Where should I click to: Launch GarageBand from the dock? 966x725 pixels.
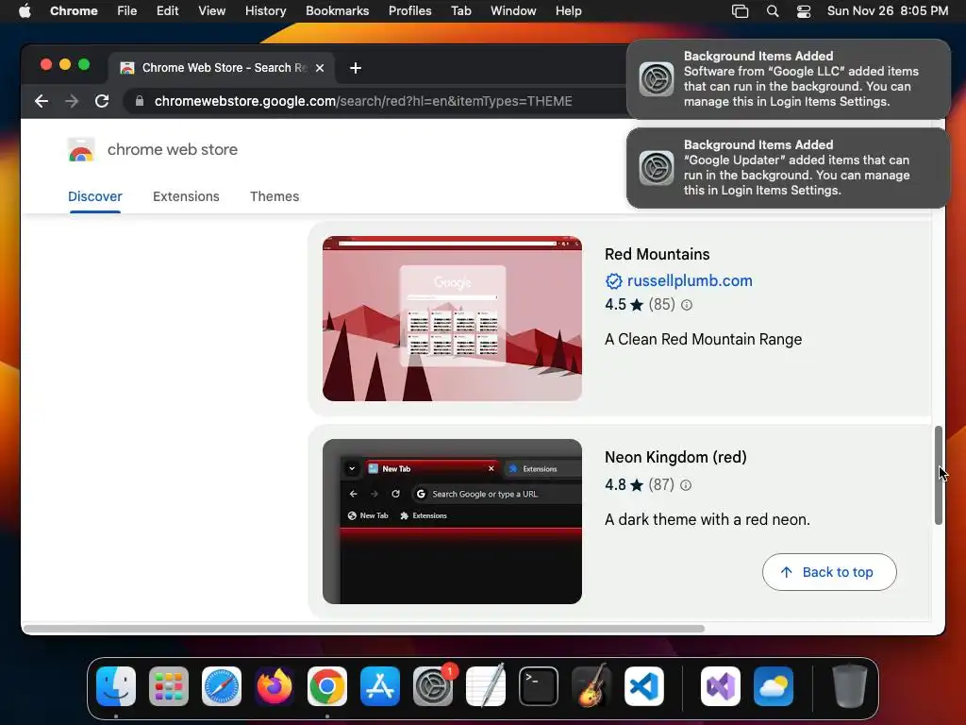coord(591,686)
